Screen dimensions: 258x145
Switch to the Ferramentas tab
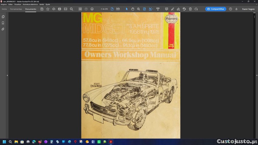pos(16,9)
